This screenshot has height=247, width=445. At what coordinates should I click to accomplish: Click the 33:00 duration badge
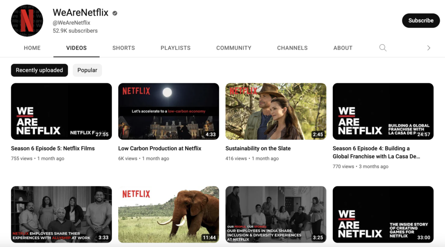point(424,237)
